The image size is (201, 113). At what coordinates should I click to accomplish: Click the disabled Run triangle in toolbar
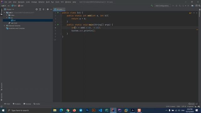pyautogui.click(x=173, y=6)
